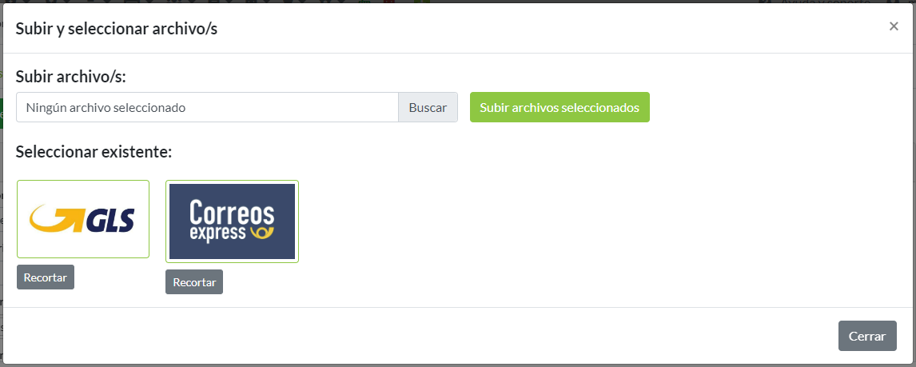Click the Seleccionar existente: heading

[x=94, y=151]
